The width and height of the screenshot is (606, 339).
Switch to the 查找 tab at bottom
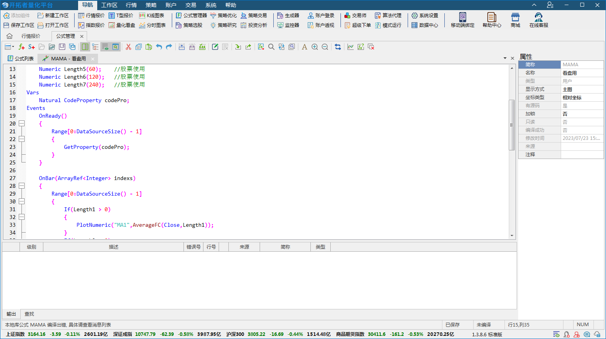tap(29, 314)
